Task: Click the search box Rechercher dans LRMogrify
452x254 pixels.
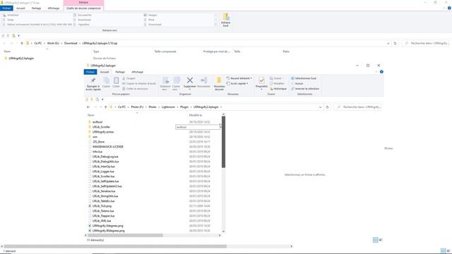Action: [x=357, y=107]
